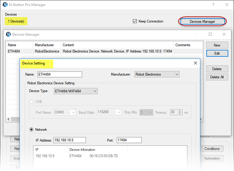Click the Device Infomation column header

(x=98, y=149)
